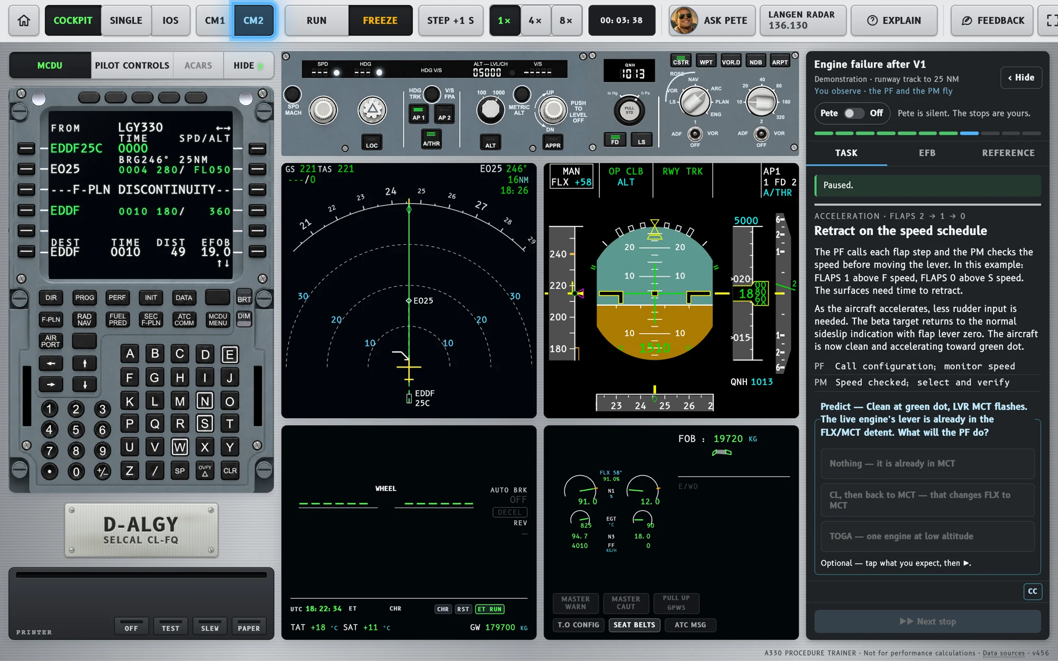Click the MCDU AIRPORT key
Image resolution: width=1058 pixels, height=661 pixels.
(x=51, y=341)
